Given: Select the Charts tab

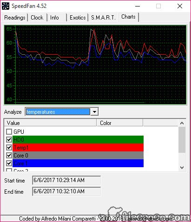Looking at the screenshot, I should pos(128,17).
